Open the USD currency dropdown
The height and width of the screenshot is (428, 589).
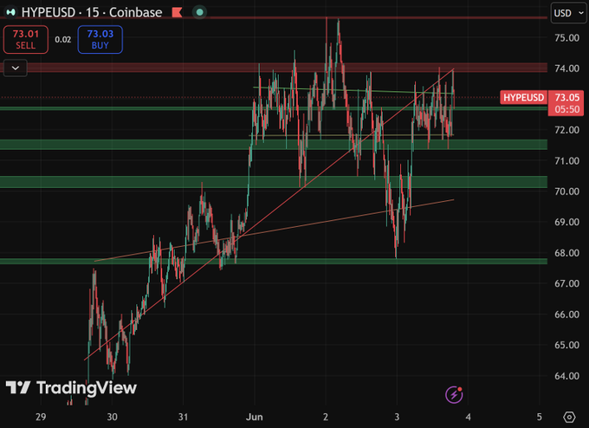point(568,13)
